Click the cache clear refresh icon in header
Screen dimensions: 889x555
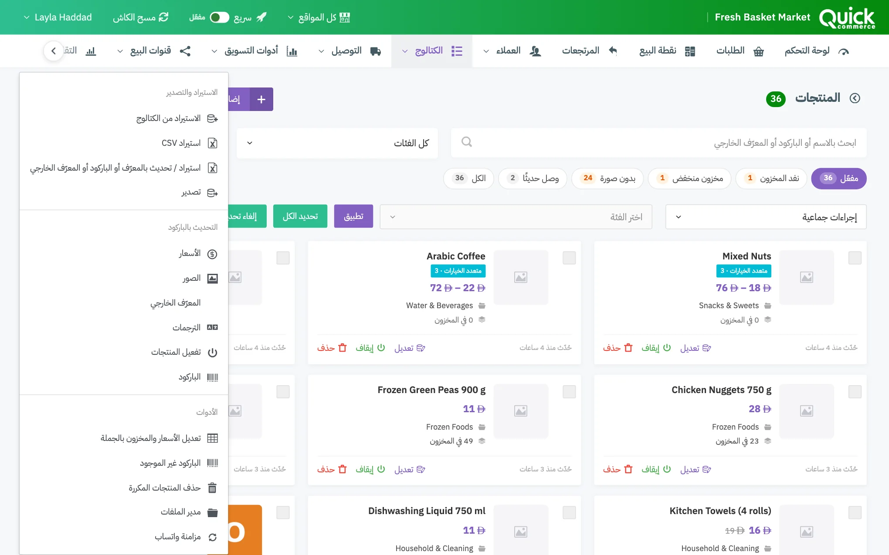[x=163, y=17]
